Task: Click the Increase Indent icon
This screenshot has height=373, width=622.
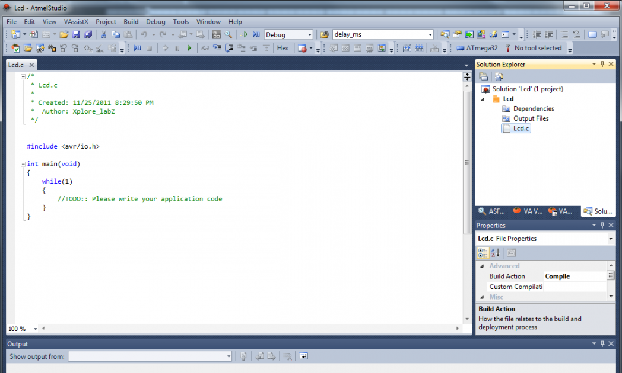Action: point(549,34)
